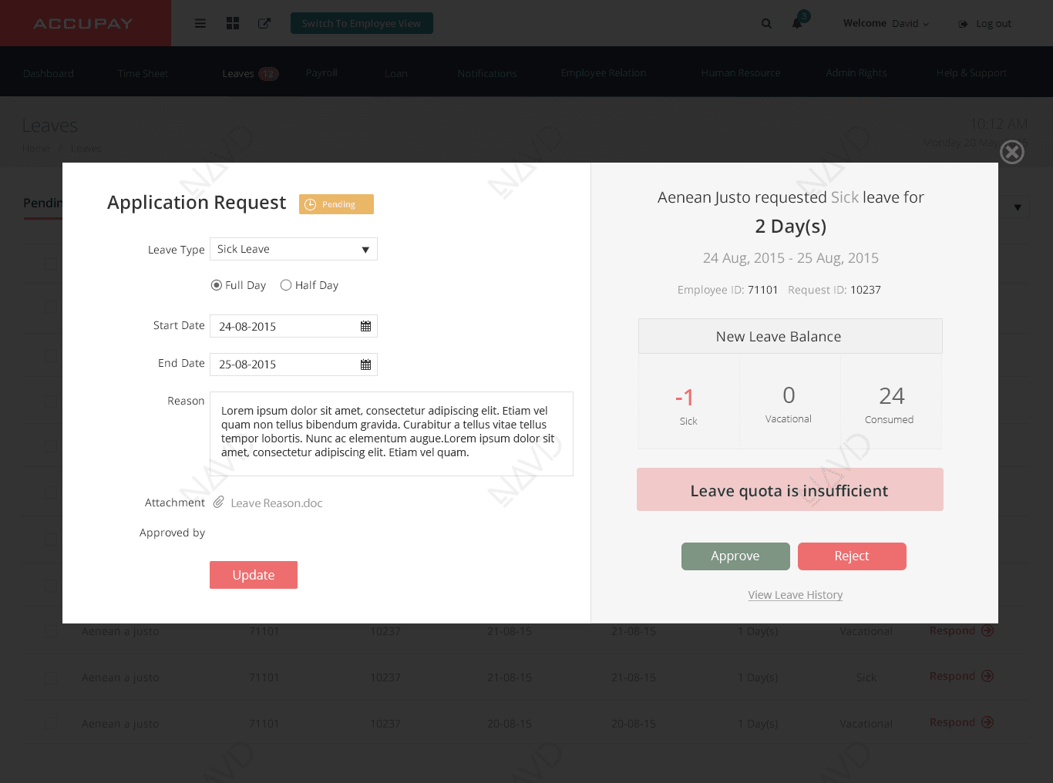Click the Start Date field
1053x783 pixels.
[x=294, y=326]
